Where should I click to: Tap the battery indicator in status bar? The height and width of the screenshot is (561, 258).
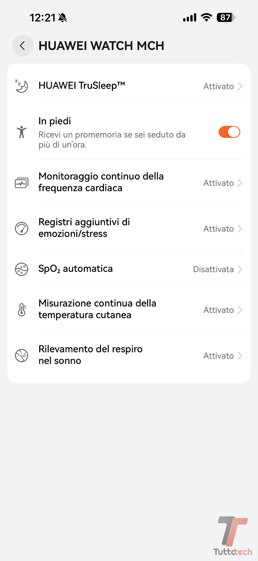[x=226, y=18]
